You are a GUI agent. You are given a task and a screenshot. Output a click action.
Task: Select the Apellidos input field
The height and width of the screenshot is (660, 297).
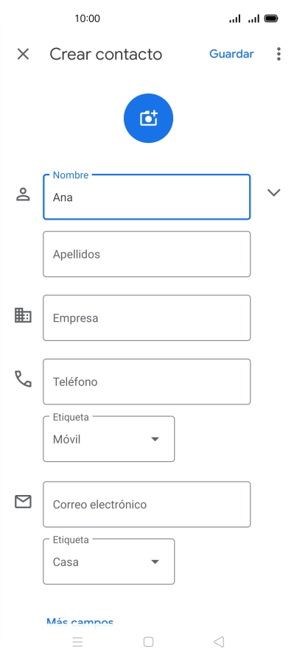(147, 254)
